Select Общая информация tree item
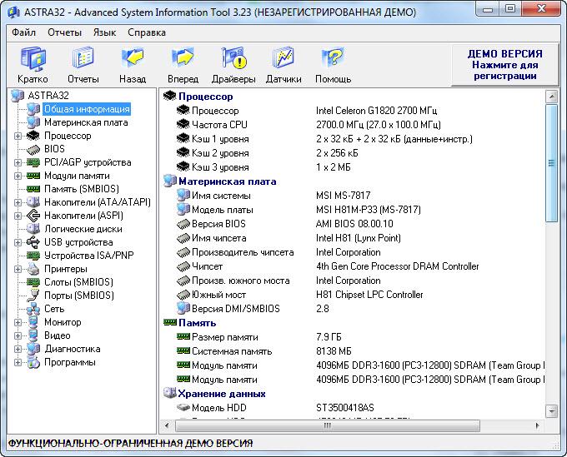567x457 pixels. [87, 109]
